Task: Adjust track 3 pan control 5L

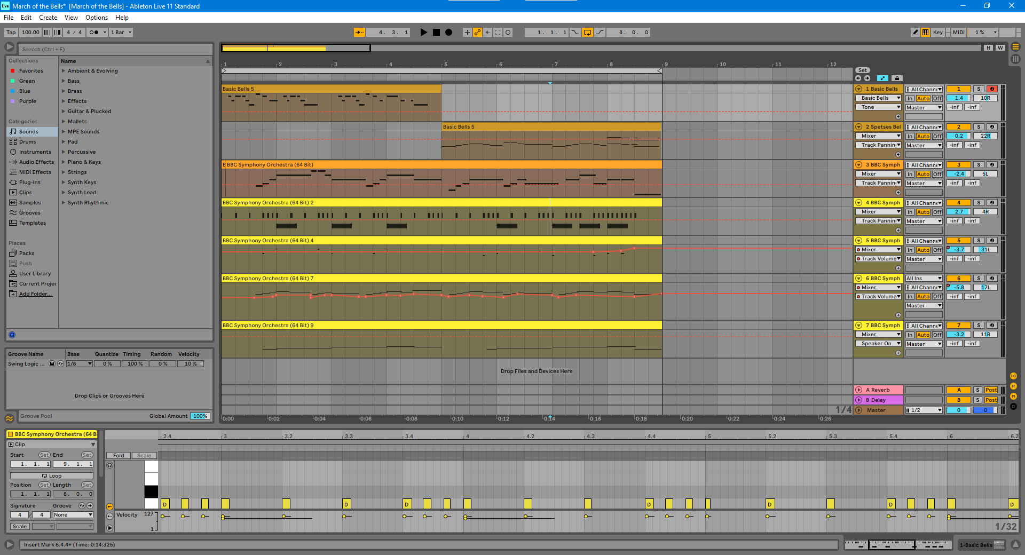Action: (x=985, y=174)
